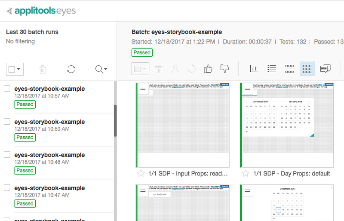Viewport: 344px width, 221px height.
Task: Switch to the grouped steps view
Action: tap(289, 68)
